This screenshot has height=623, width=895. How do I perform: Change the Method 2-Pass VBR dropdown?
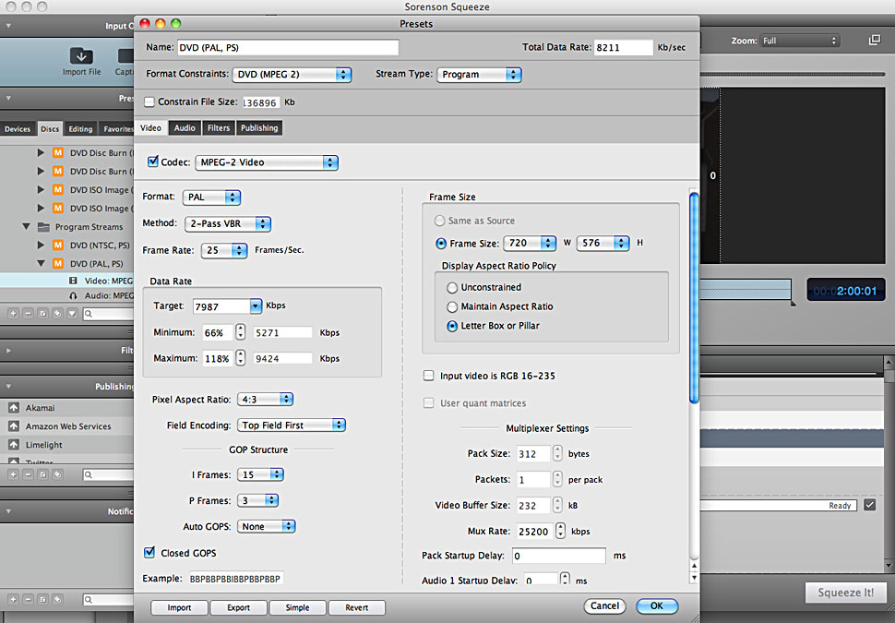(x=228, y=224)
